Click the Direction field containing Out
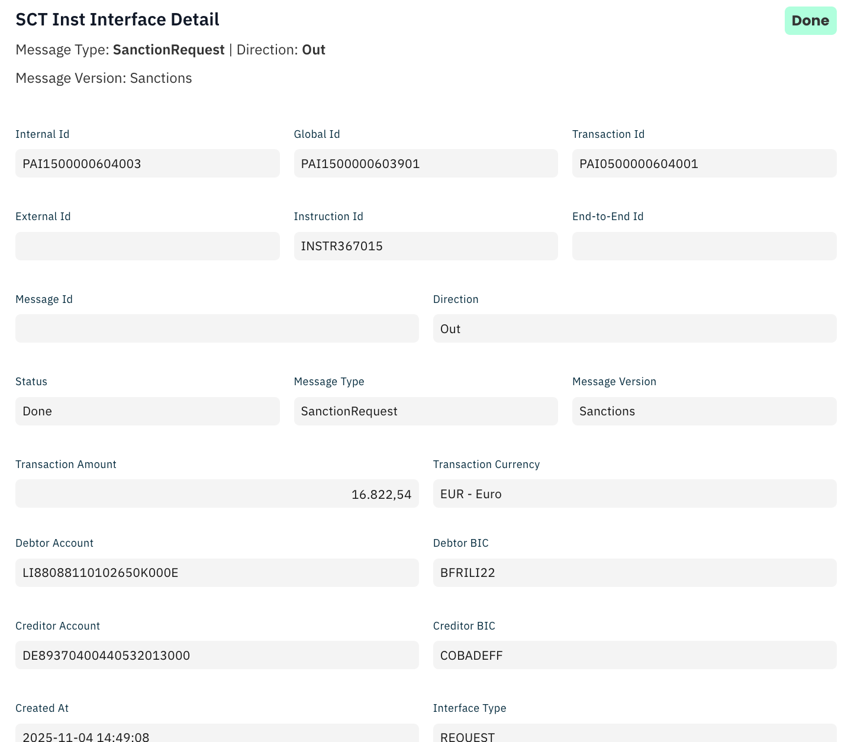 click(634, 328)
